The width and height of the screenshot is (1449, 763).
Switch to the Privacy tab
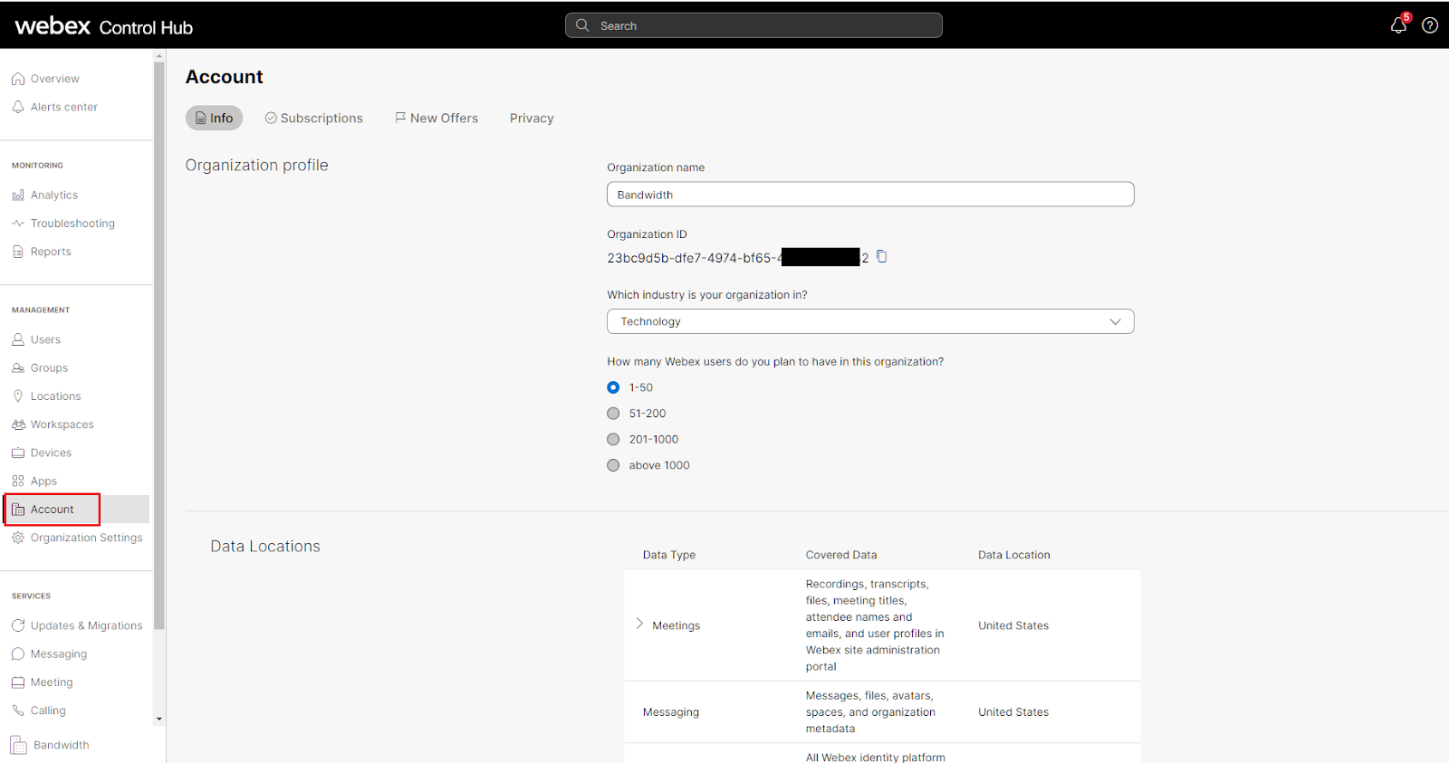coord(532,119)
